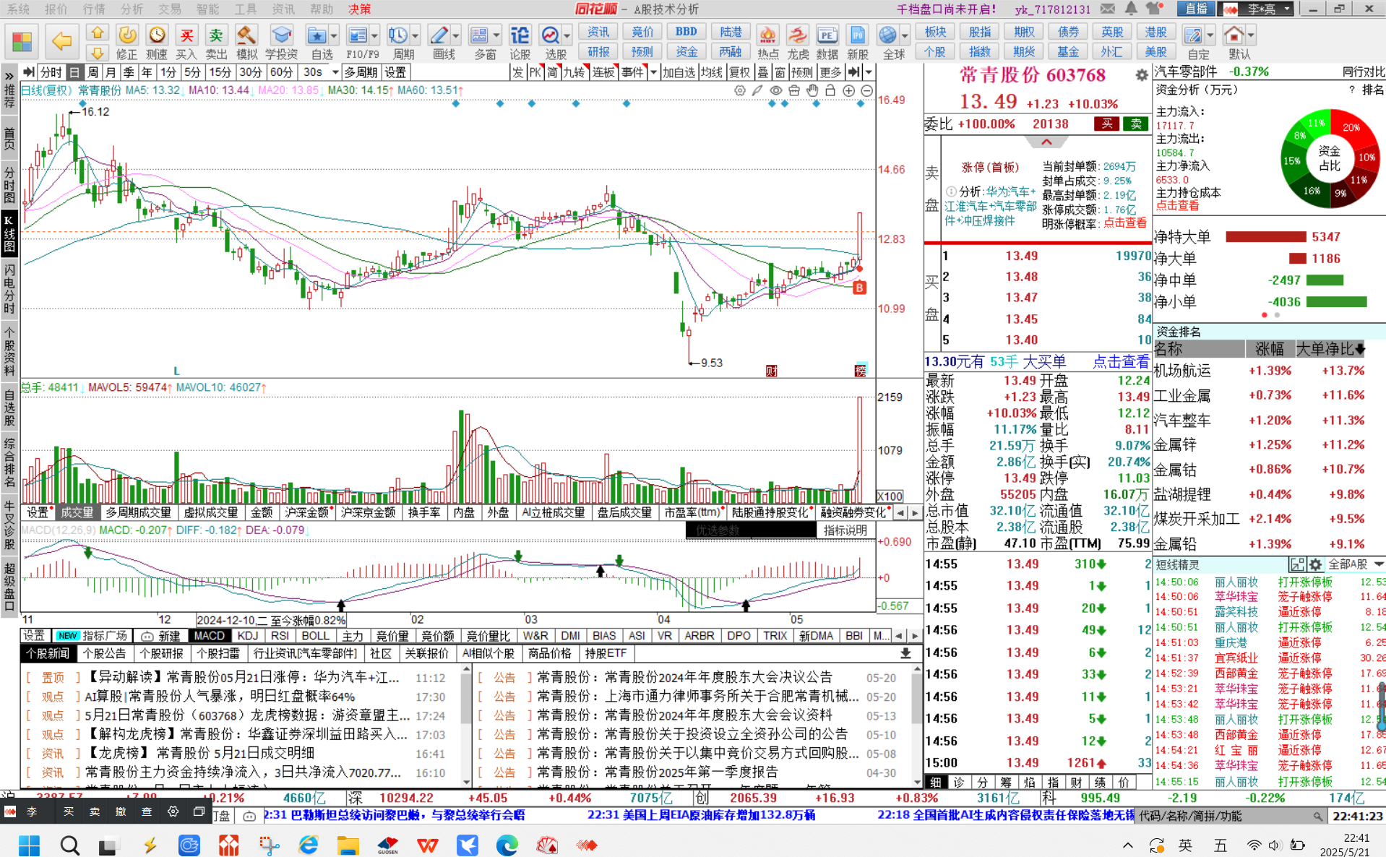Click the download icon in news panel header

905,653
